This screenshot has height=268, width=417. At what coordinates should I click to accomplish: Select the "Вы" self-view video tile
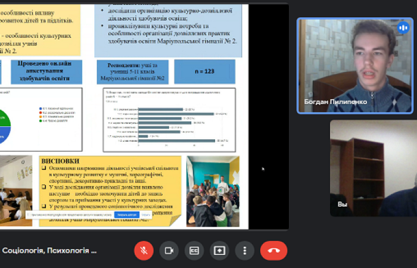coord(373,168)
